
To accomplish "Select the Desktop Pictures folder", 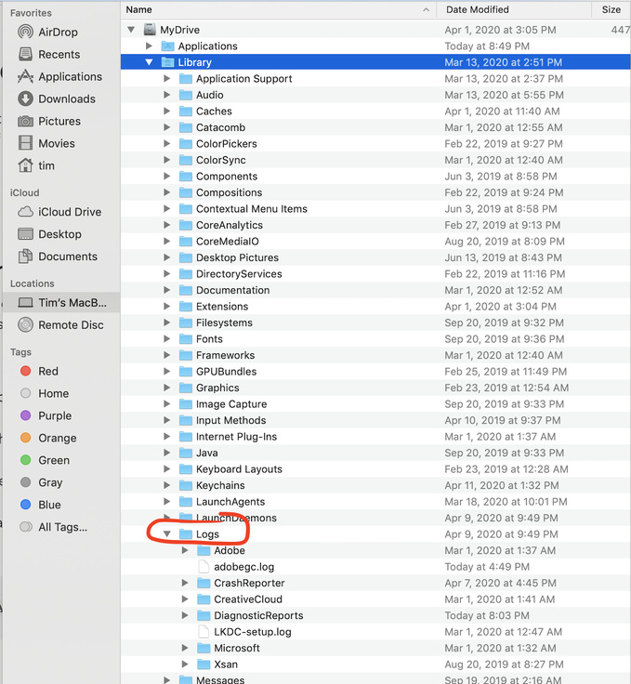I will (237, 257).
